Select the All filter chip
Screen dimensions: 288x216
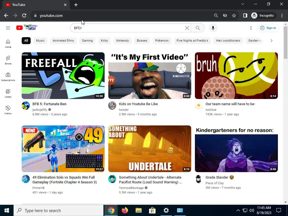pyautogui.click(x=26, y=40)
